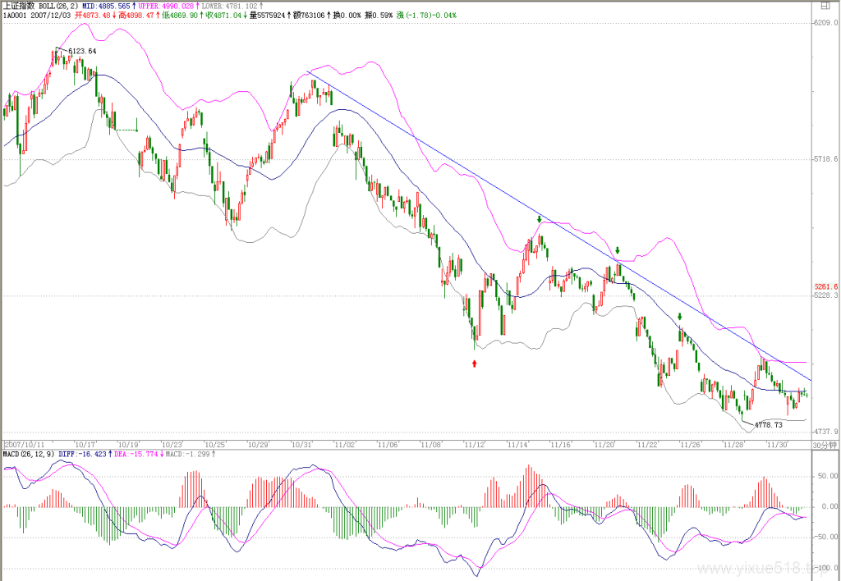Select the 11/12 date on the time axis
Image resolution: width=841 pixels, height=581 pixels.
474,445
